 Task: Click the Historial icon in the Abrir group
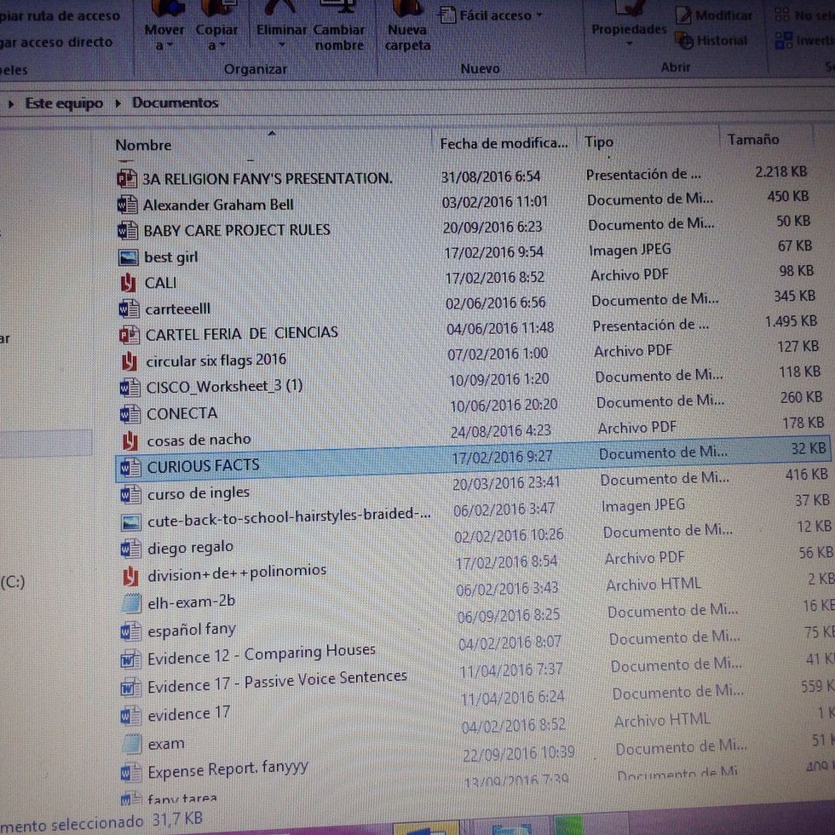click(682, 40)
